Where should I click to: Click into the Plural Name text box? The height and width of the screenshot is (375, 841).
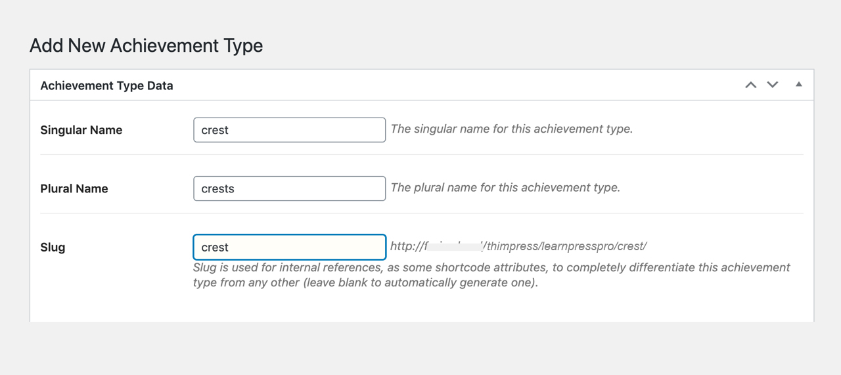(289, 188)
